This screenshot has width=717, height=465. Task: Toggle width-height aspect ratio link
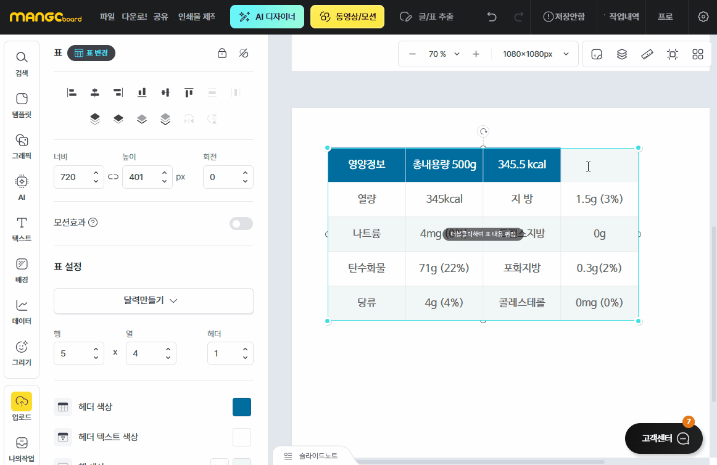pos(113,177)
